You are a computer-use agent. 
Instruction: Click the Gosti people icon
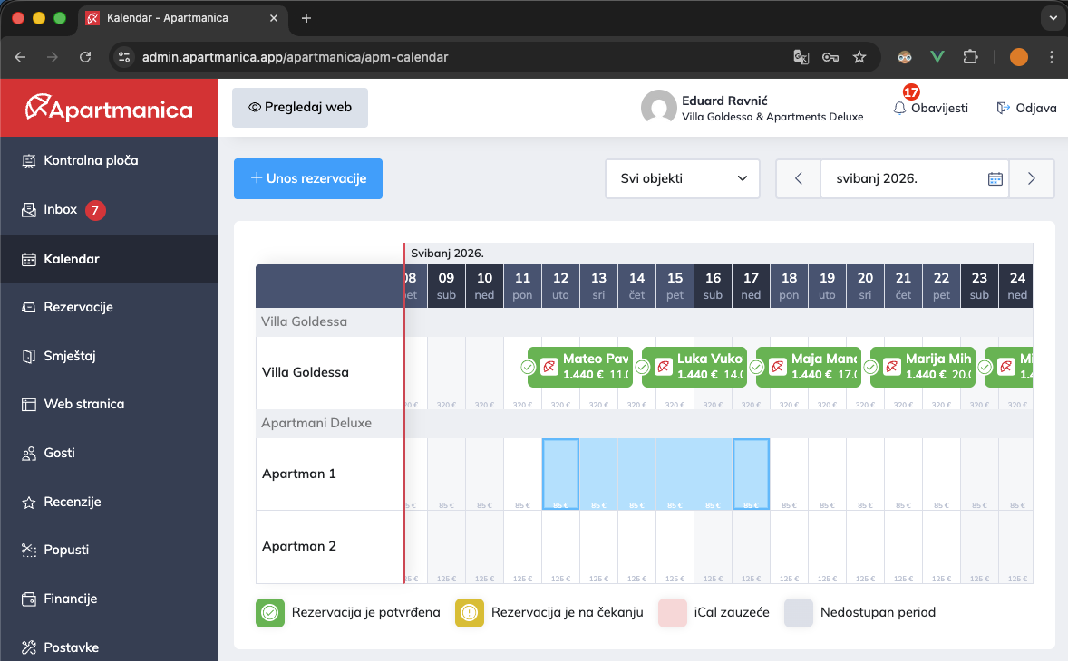tap(29, 454)
